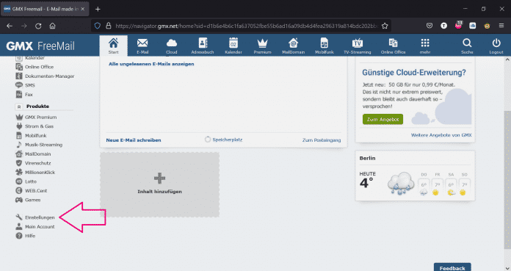511x271 pixels.
Task: Open Virenschutz in the sidebar
Action: [33, 163]
